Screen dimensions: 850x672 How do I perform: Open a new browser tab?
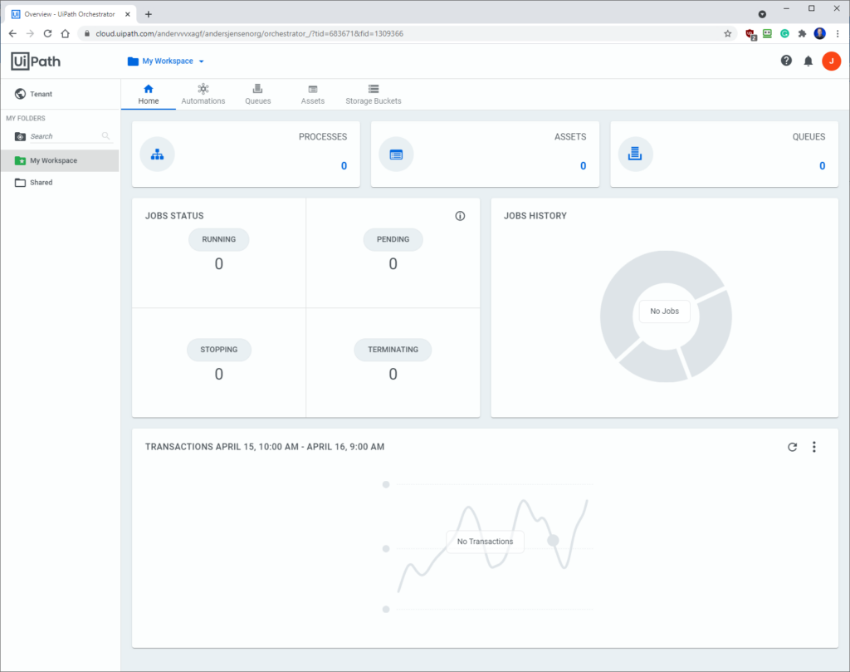(x=149, y=14)
